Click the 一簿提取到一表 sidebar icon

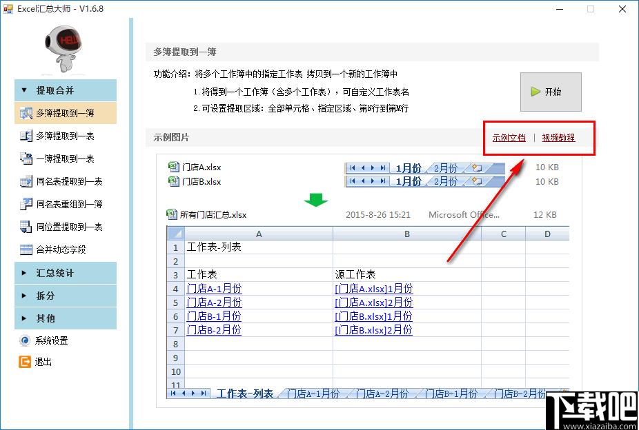26,158
